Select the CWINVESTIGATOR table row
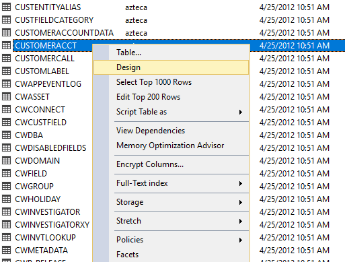 pyautogui.click(x=48, y=212)
